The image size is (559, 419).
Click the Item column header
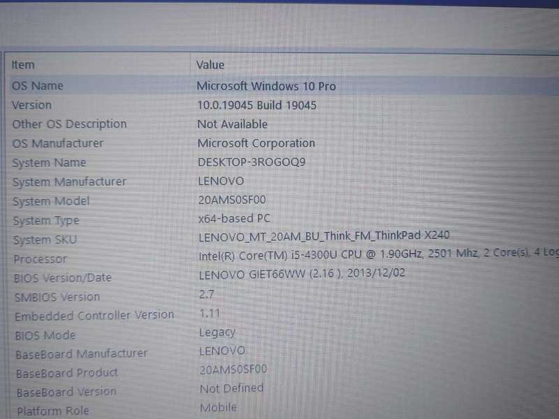[23, 65]
